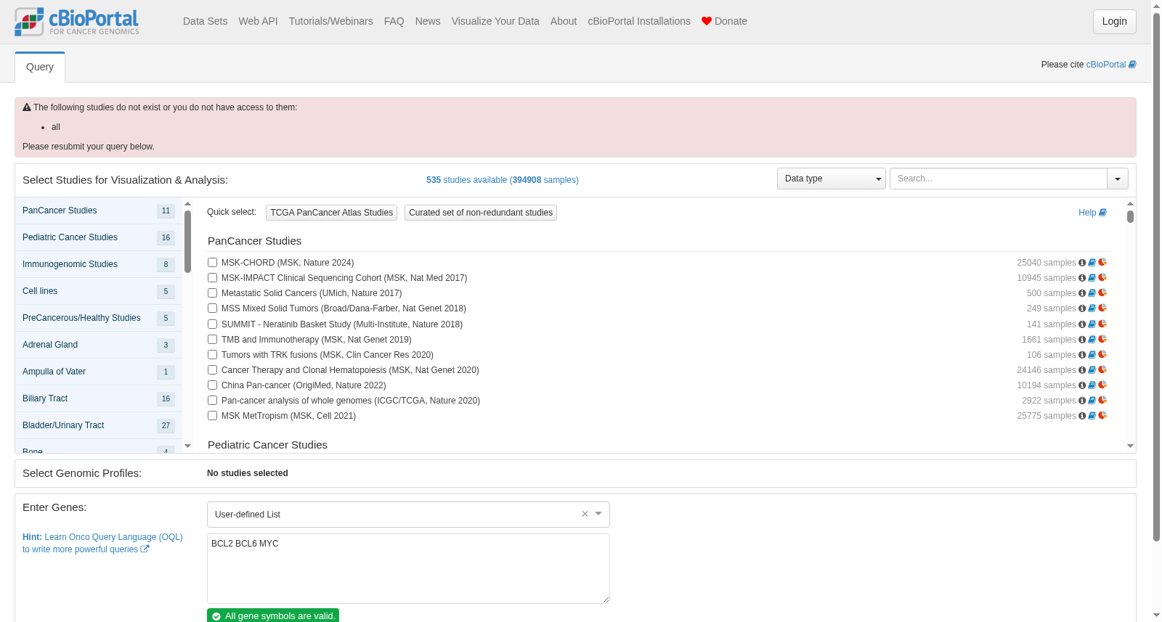View info icon for MSK-IMPACT Clinical Sequencing Cohort
Screen dimensions: 1162x622
(x=1082, y=278)
